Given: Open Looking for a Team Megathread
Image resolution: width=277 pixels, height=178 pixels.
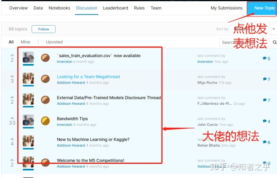Looking at the screenshot, I should (x=88, y=77).
